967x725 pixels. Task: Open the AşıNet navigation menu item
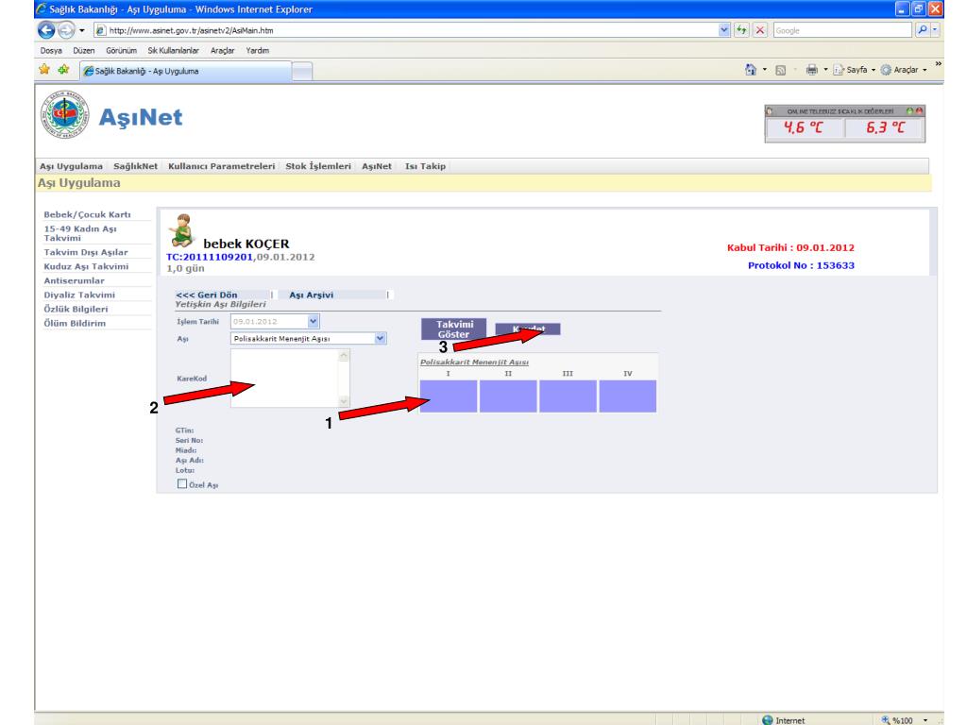coord(377,166)
